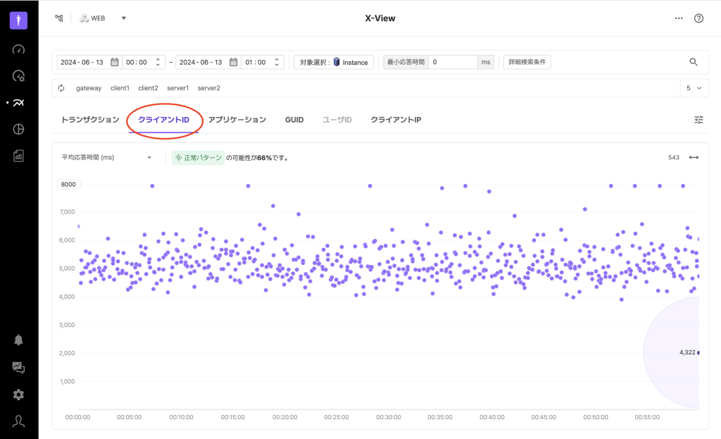
Task: Expand the WEB project dropdown arrow
Action: tap(124, 18)
